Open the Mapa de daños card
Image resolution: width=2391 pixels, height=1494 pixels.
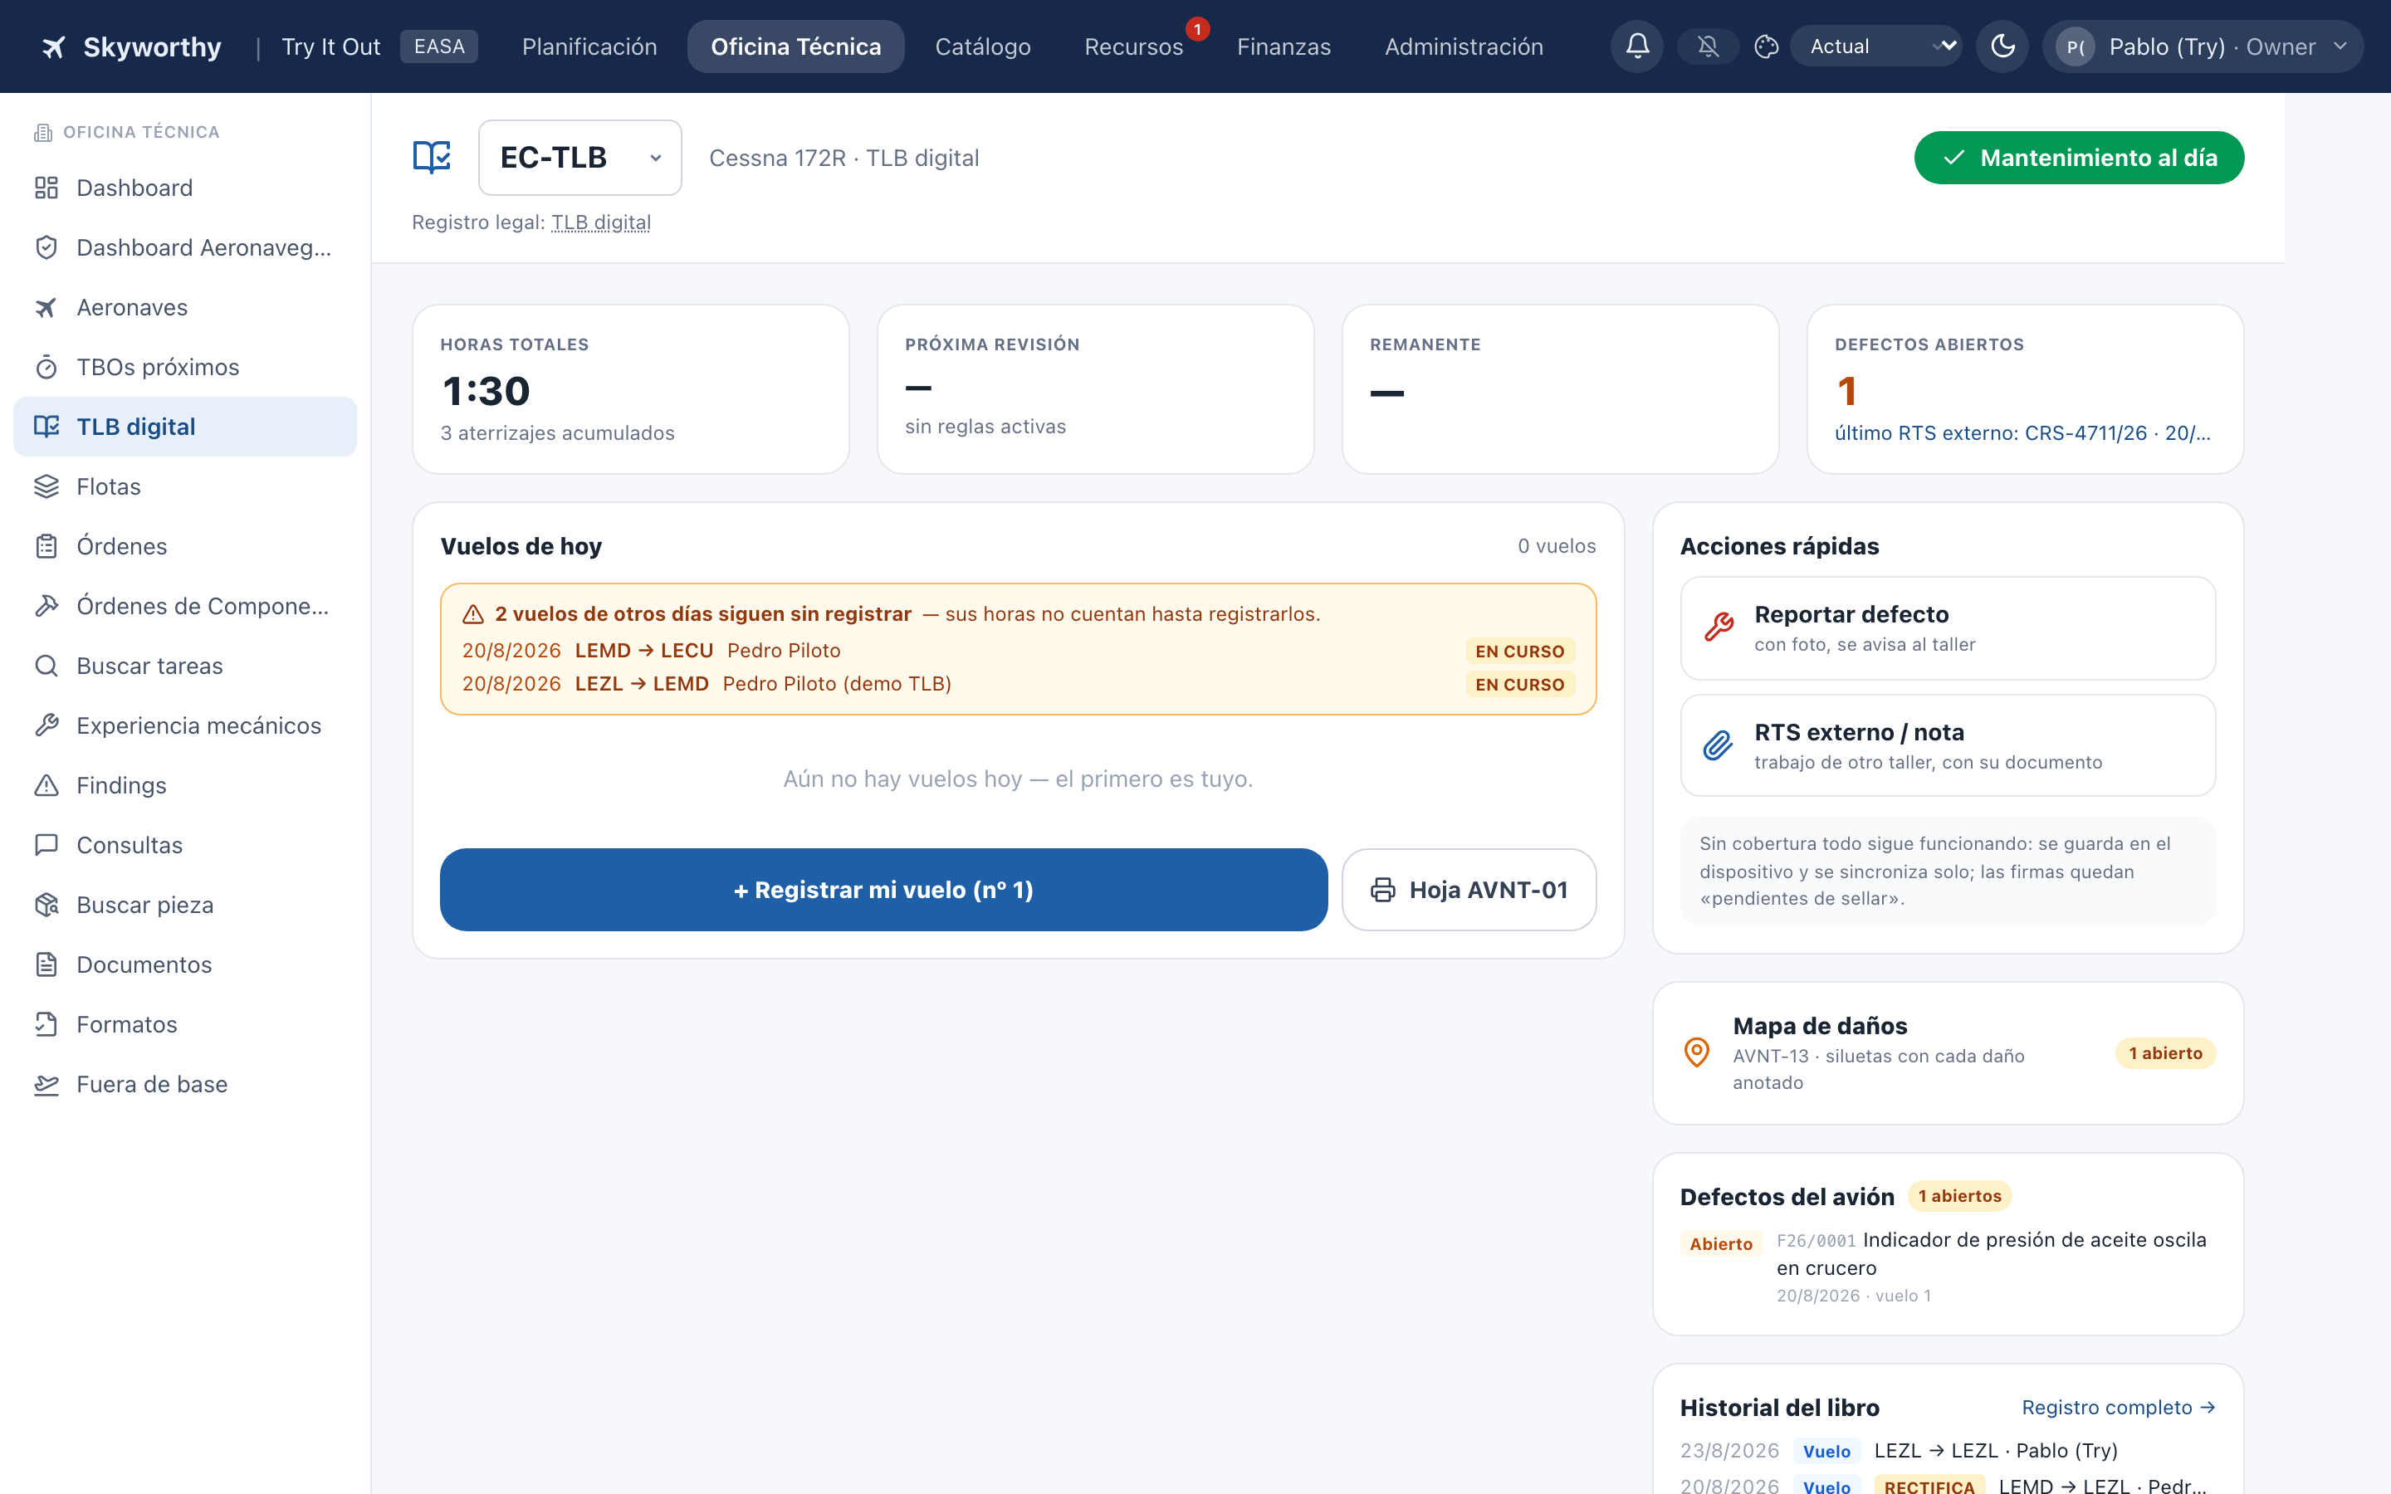tap(1948, 1053)
